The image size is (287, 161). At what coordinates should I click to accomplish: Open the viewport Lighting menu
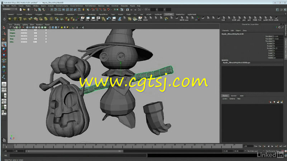25,25
